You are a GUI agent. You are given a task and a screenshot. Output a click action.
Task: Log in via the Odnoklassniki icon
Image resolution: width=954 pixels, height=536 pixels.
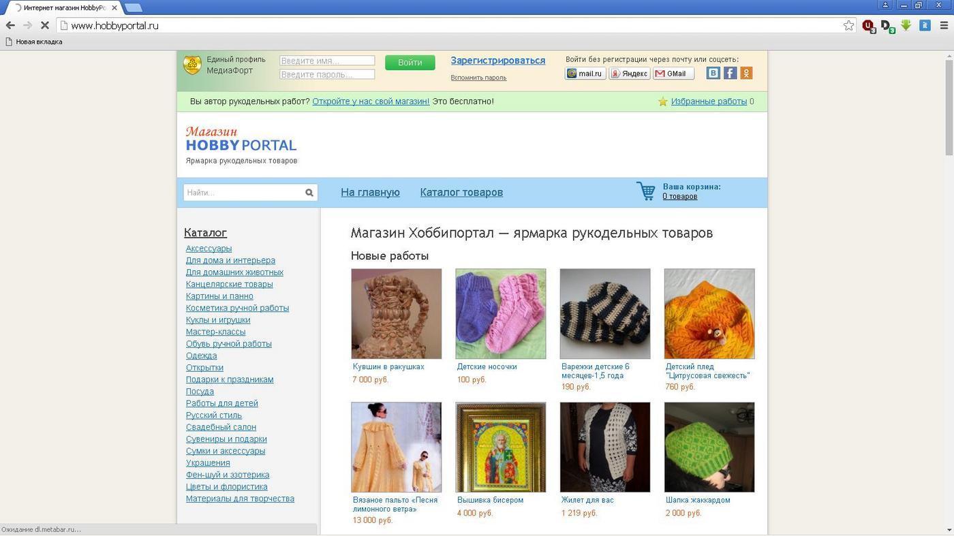click(x=746, y=73)
